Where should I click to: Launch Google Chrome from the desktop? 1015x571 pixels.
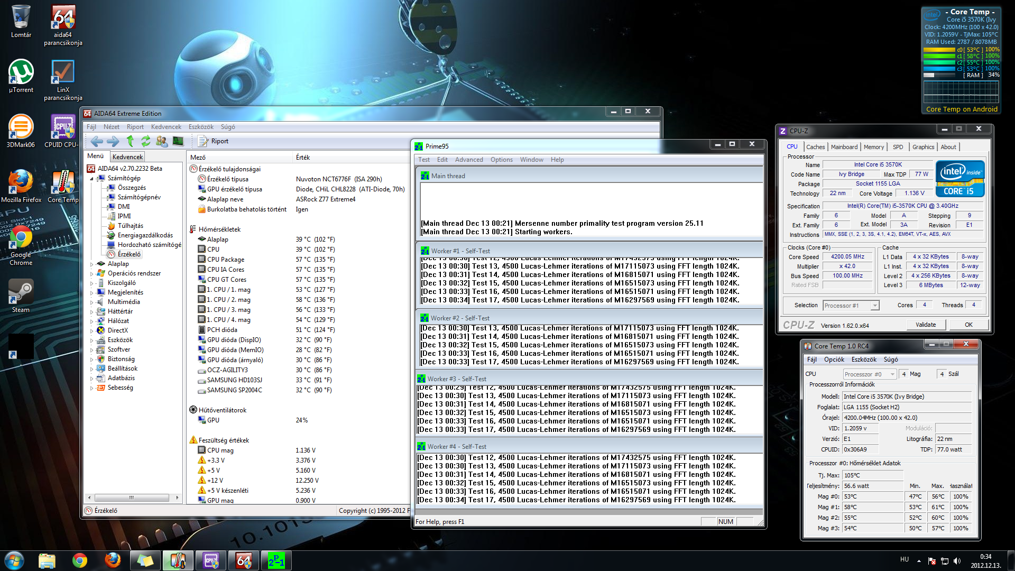[x=21, y=245]
